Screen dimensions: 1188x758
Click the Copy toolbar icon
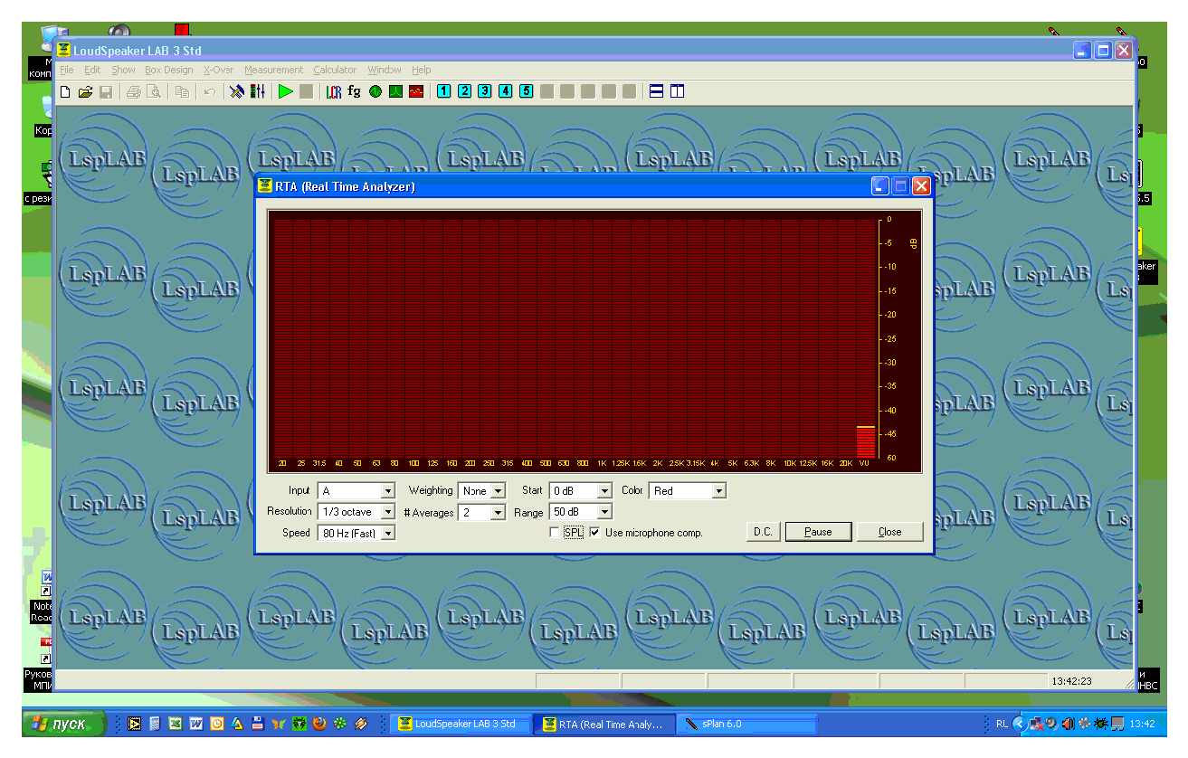tap(182, 91)
